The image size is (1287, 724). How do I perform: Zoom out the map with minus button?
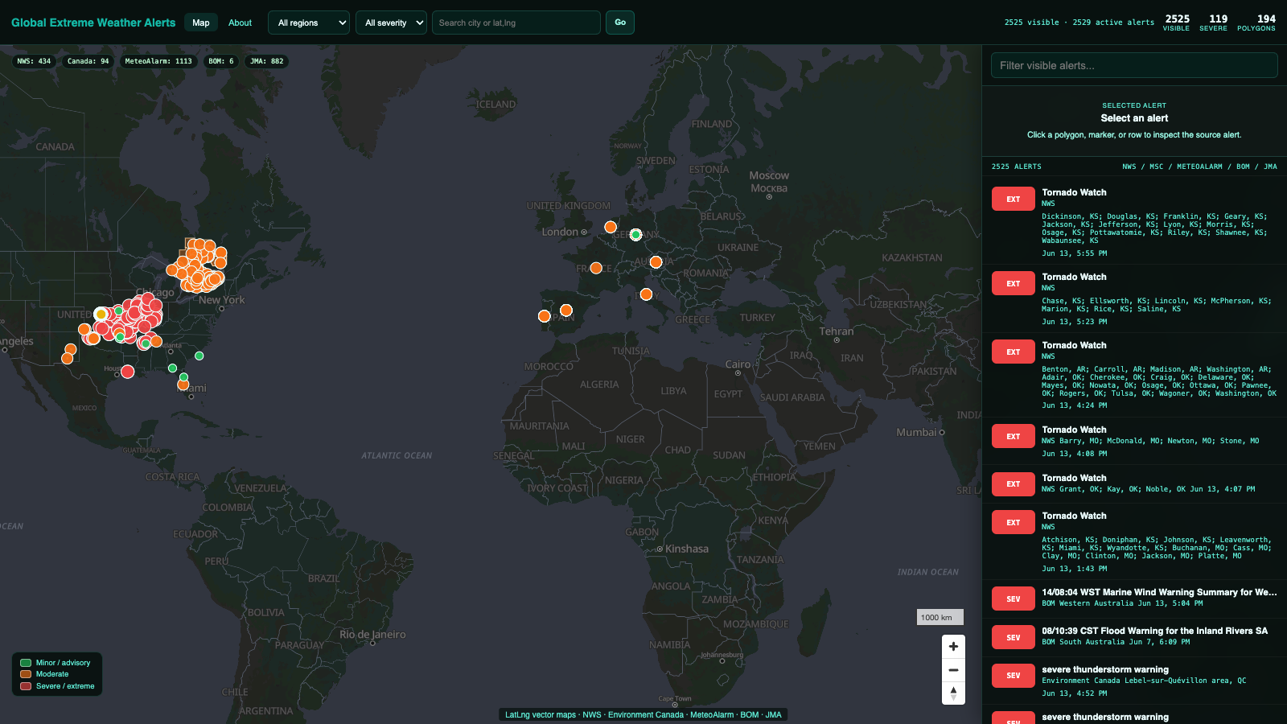[953, 669]
